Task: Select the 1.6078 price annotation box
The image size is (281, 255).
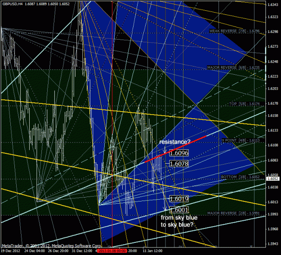Action: tap(179, 164)
